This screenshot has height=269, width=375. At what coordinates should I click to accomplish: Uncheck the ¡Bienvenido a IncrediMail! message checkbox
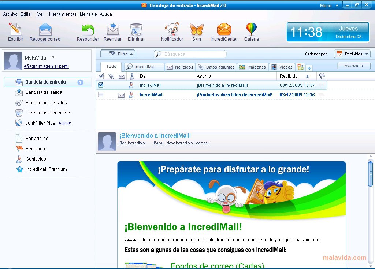pos(101,85)
